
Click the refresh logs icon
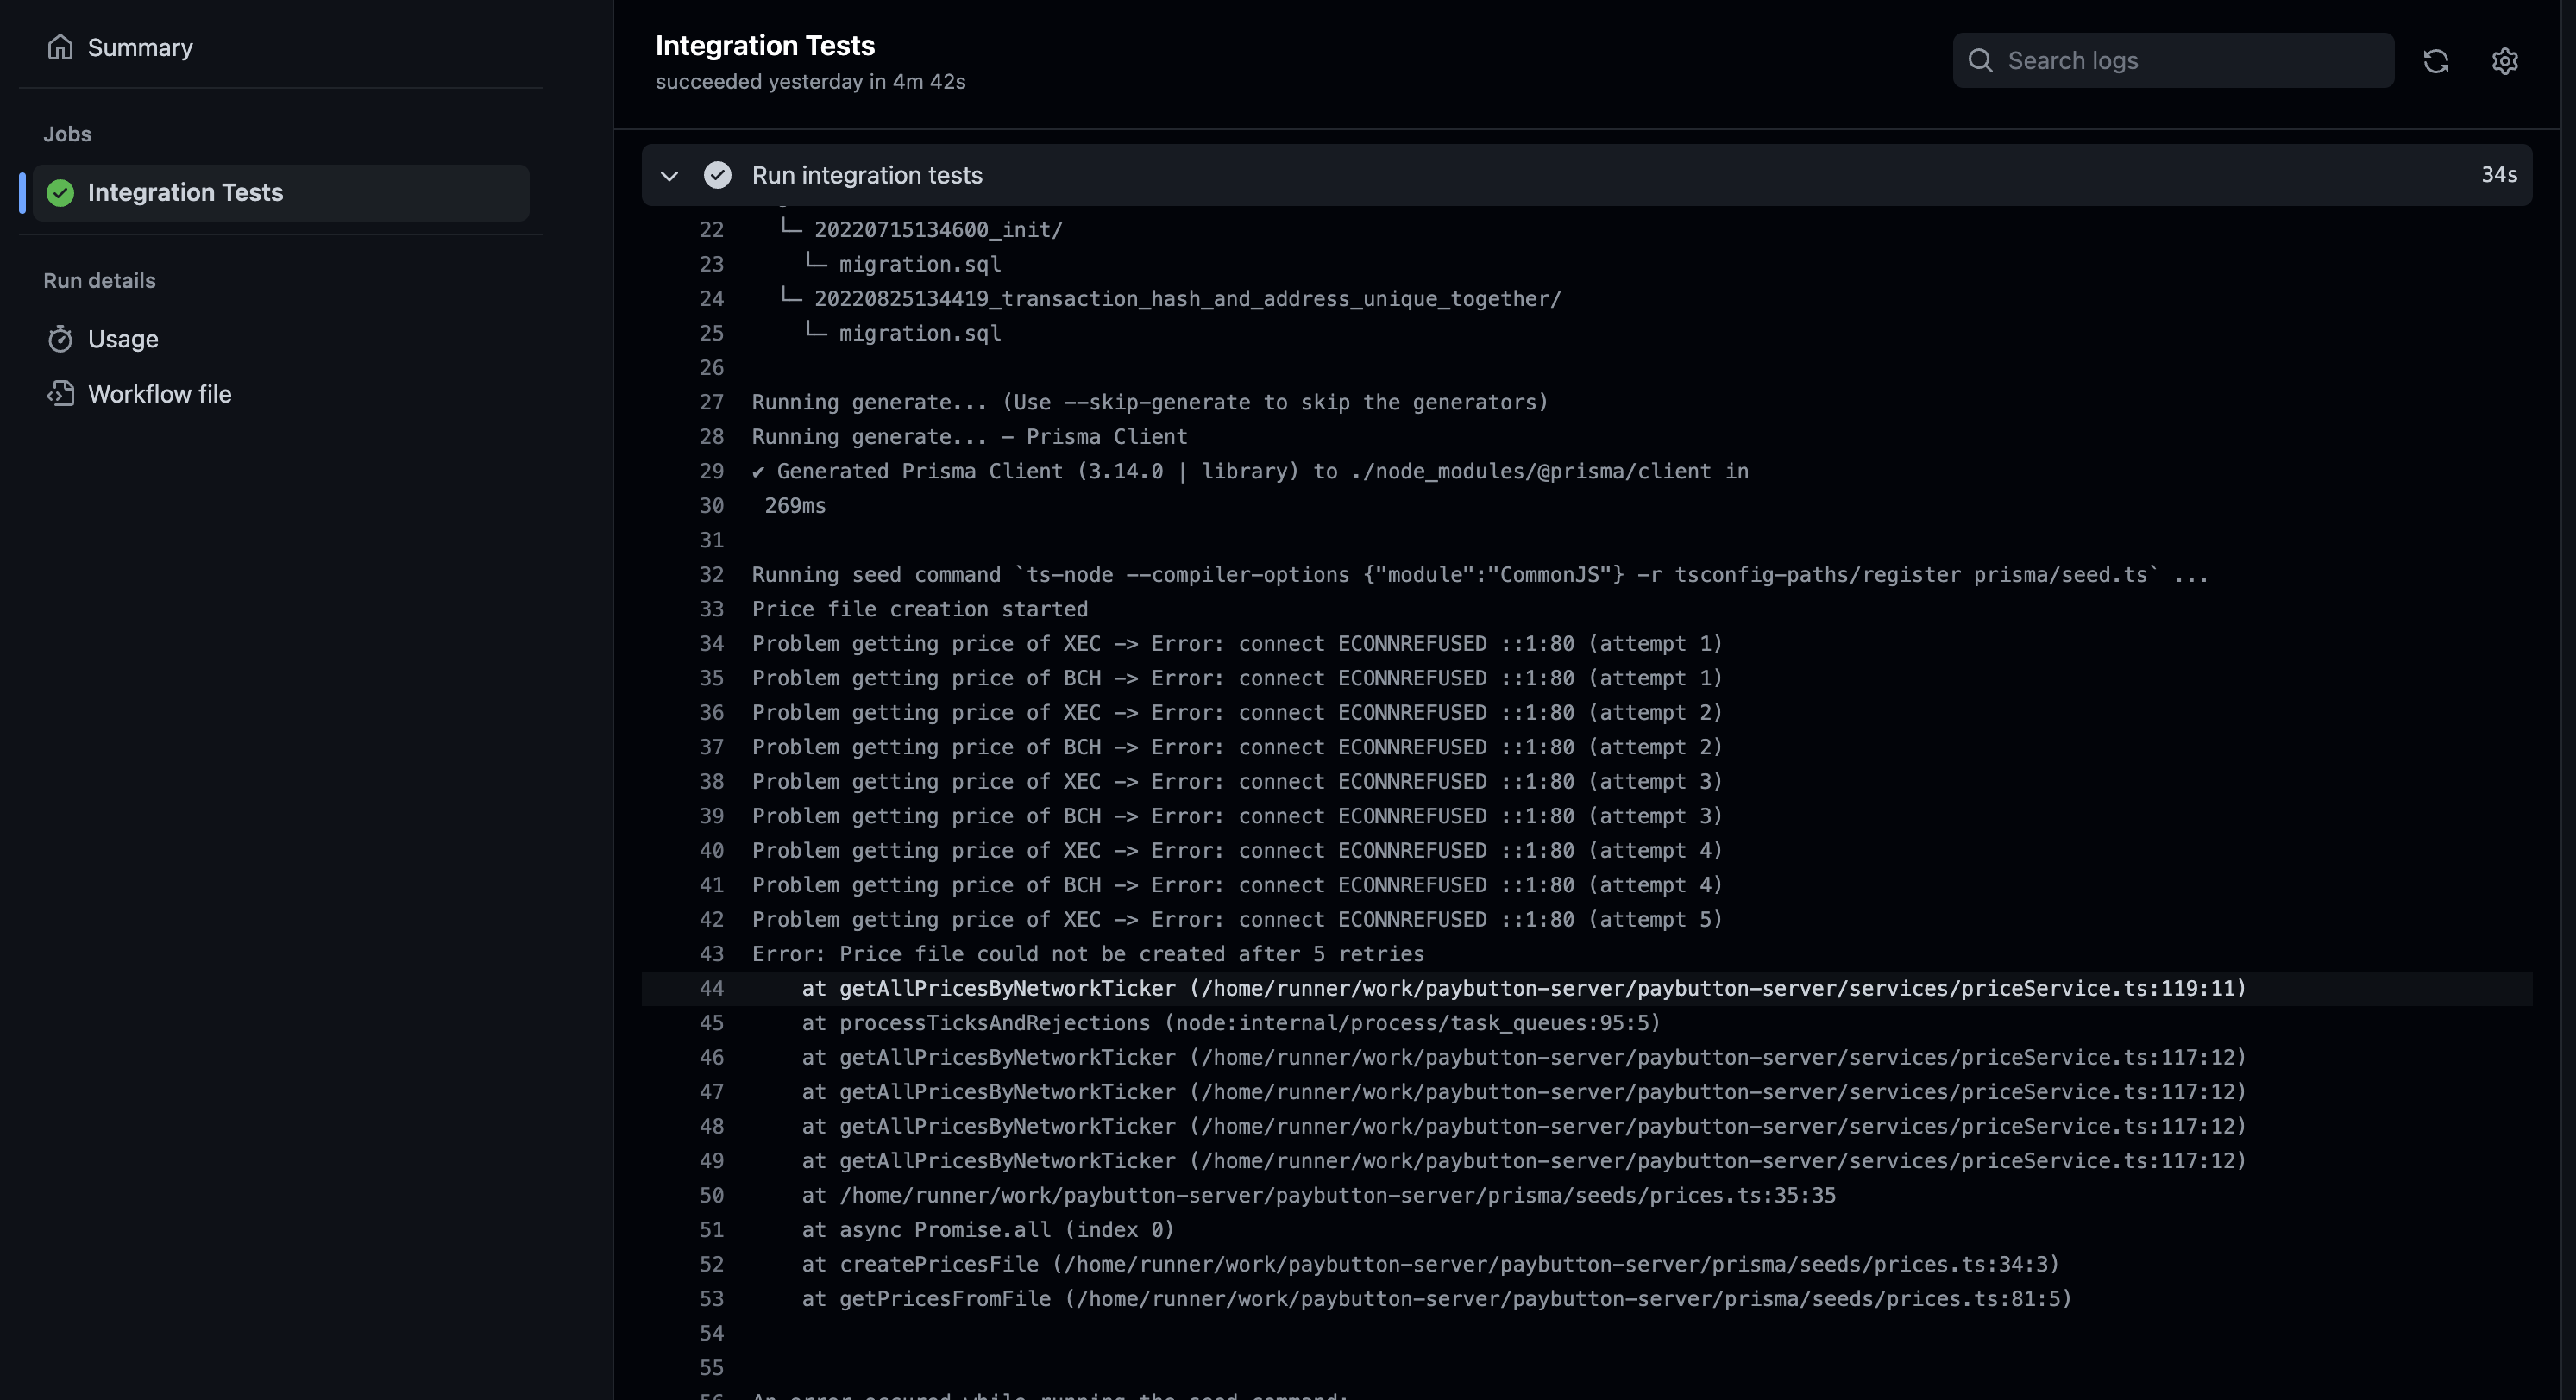click(x=2436, y=61)
